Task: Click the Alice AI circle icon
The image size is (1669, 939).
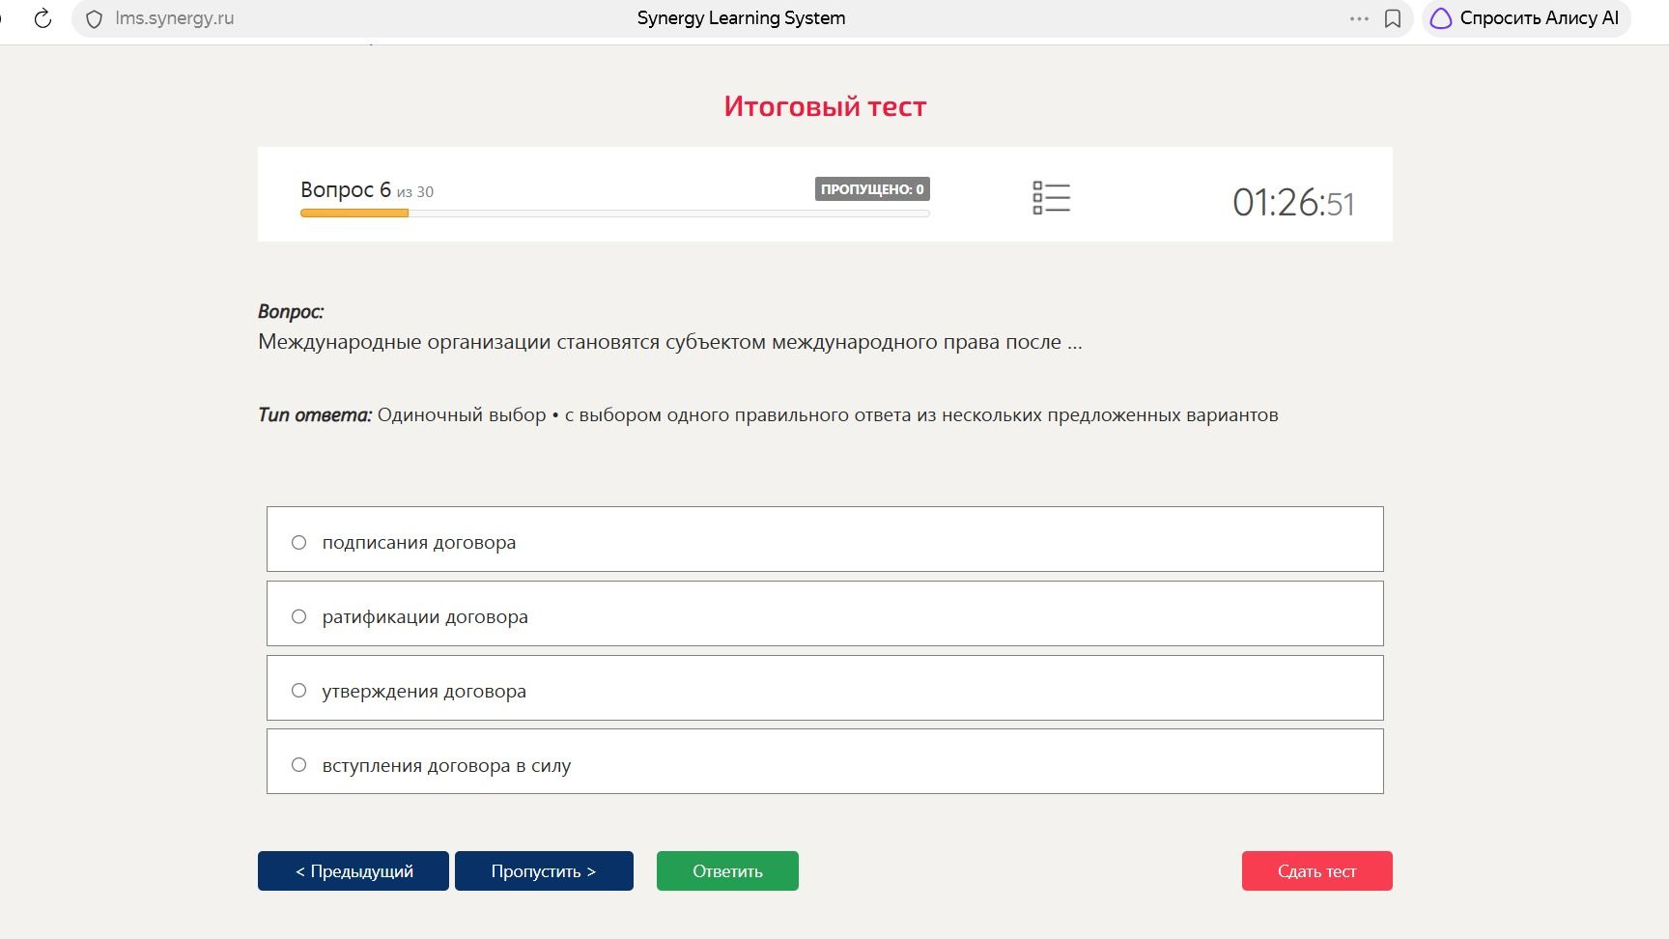Action: (x=1440, y=18)
